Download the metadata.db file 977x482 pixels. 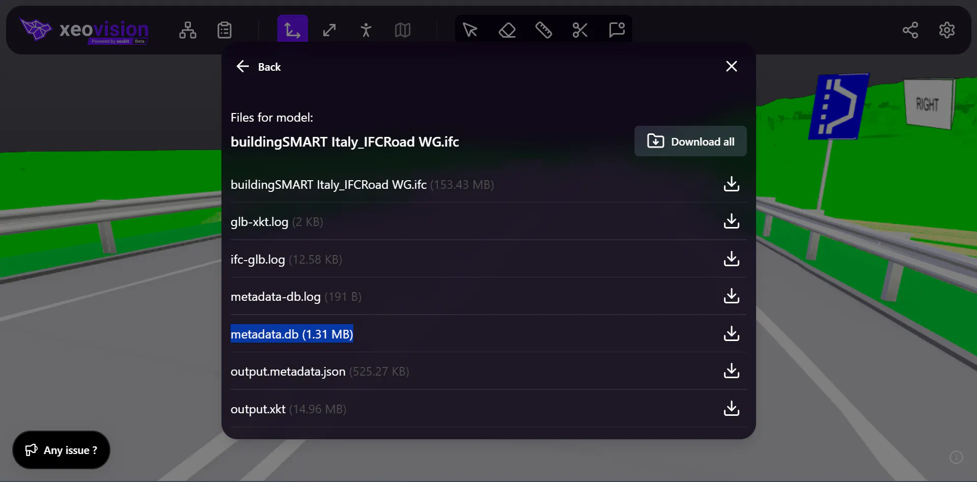[732, 334]
